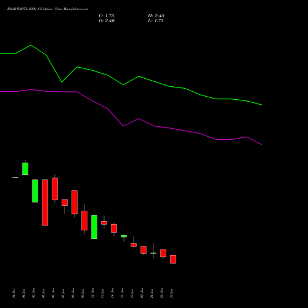Click the 20 Jan date label

pos(142,293)
